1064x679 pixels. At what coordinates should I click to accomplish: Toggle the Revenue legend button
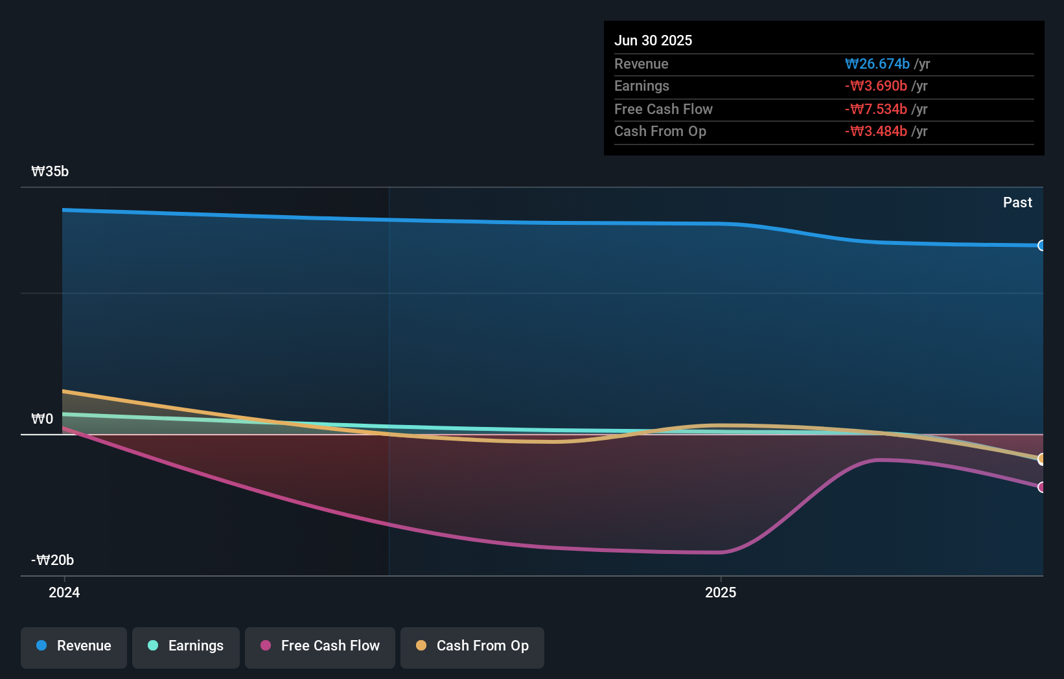coord(74,647)
